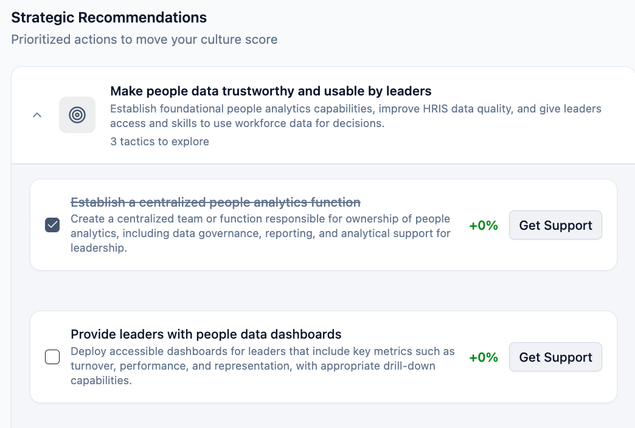Click +0% impact on dashboards tactic
The width and height of the screenshot is (635, 428).
click(484, 357)
